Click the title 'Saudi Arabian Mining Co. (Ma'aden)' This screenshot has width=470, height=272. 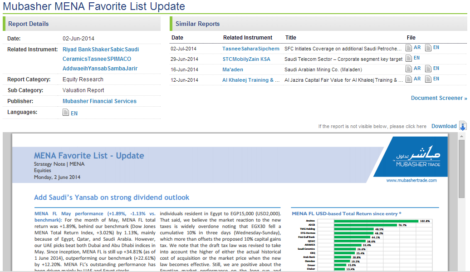(323, 69)
